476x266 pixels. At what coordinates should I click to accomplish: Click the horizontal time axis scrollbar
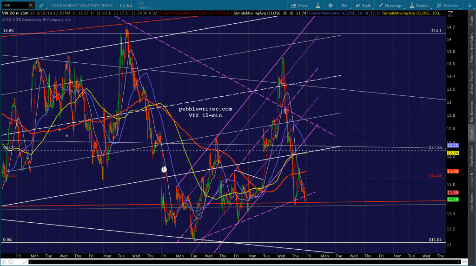coord(245,262)
